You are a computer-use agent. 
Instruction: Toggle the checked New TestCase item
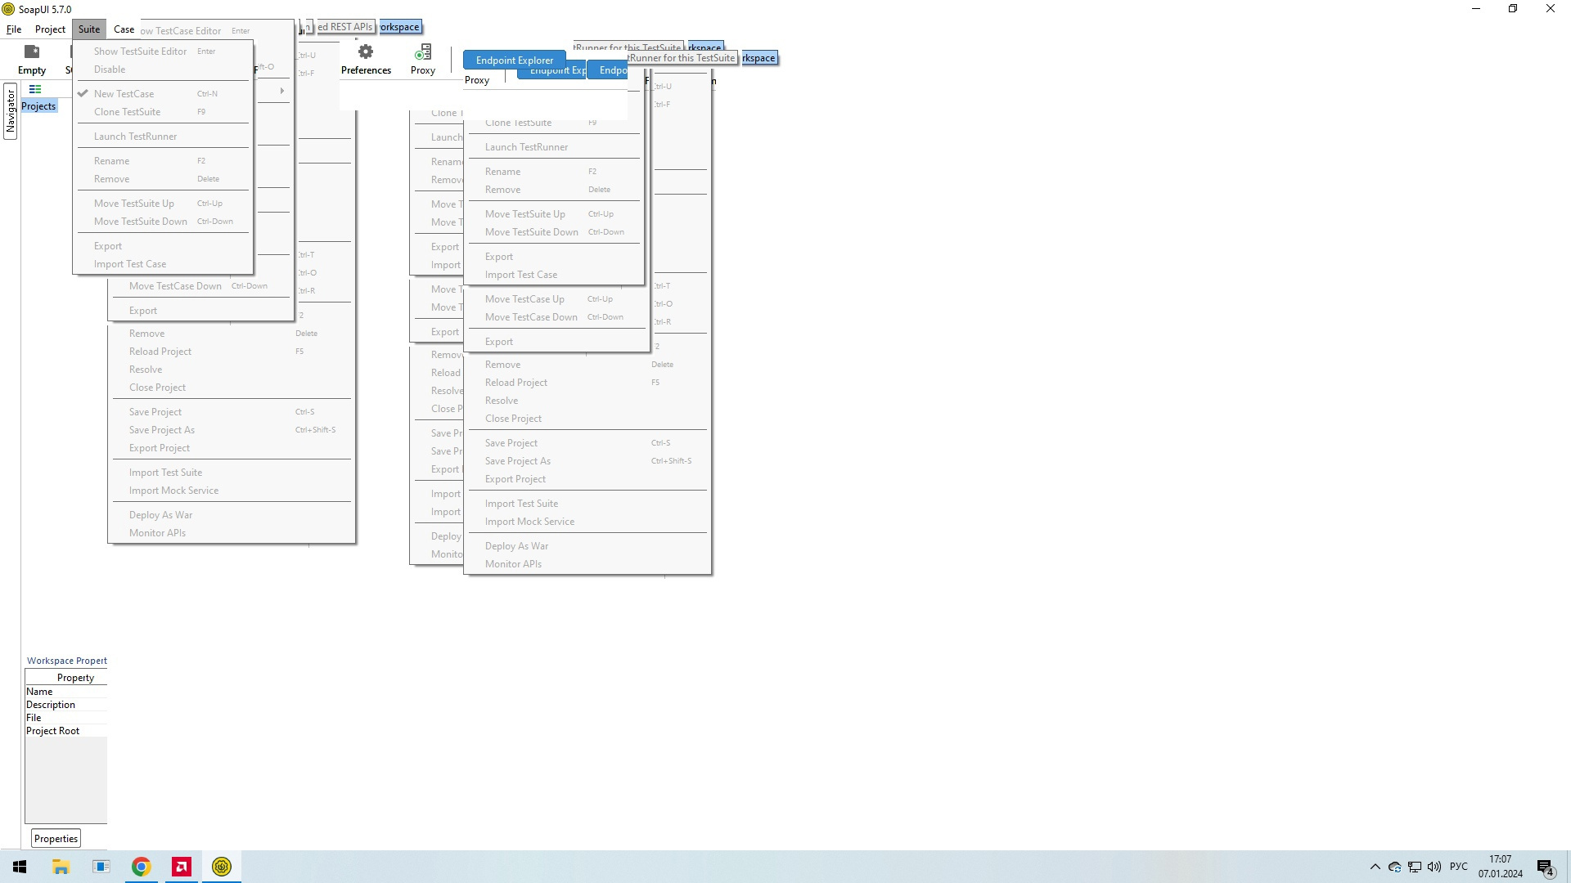(163, 94)
